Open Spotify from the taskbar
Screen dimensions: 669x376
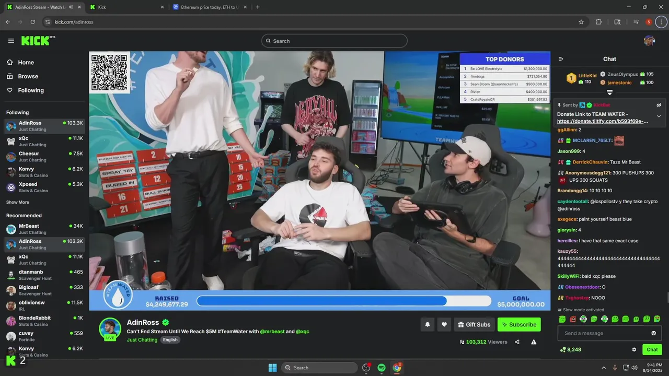click(382, 368)
